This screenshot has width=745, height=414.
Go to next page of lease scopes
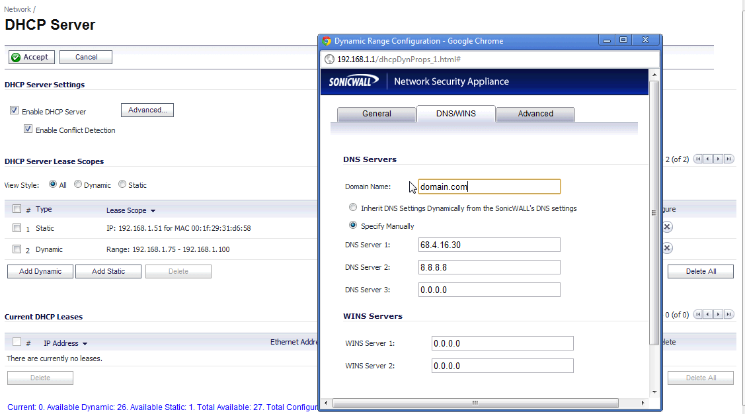[719, 159]
